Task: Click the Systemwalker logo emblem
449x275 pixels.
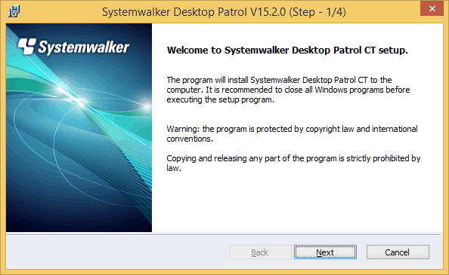Action: coord(27,46)
